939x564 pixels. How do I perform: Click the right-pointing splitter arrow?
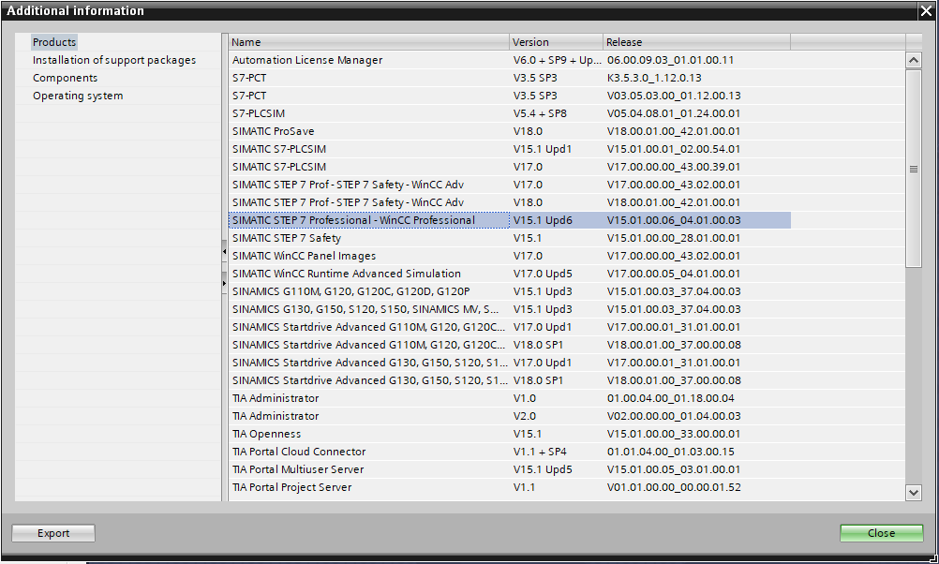pyautogui.click(x=225, y=283)
